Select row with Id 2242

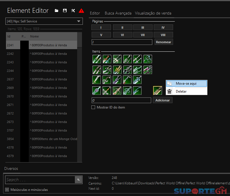coord(42,54)
